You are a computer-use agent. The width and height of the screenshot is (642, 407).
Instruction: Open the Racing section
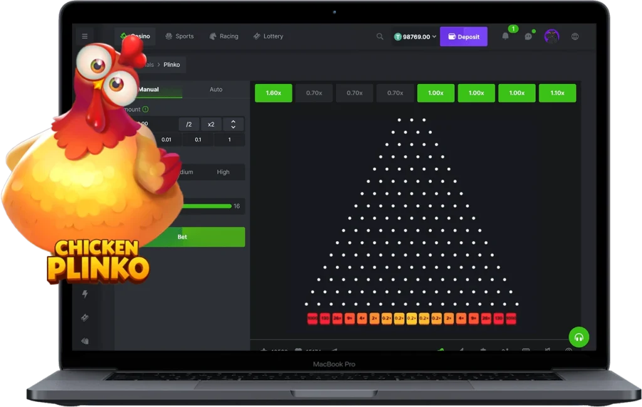(x=224, y=36)
